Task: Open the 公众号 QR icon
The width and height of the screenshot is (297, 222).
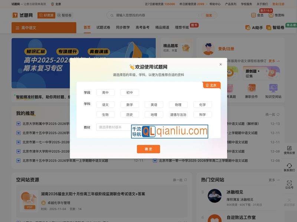Action: tap(290, 184)
